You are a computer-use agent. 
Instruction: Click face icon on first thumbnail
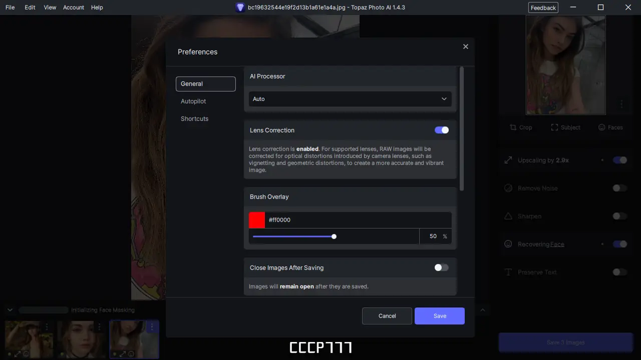26,354
